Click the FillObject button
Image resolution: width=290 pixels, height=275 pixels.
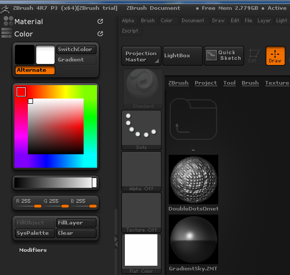pyautogui.click(x=35, y=223)
